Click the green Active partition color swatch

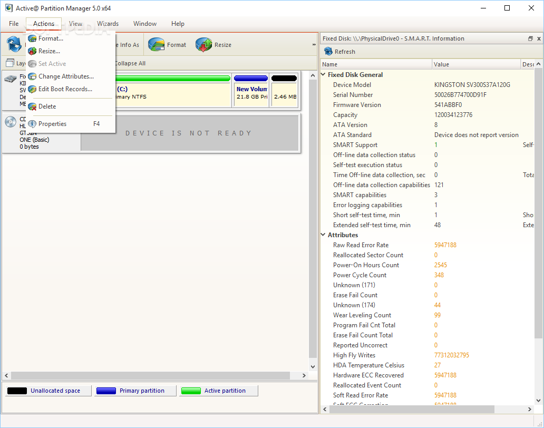pos(191,391)
